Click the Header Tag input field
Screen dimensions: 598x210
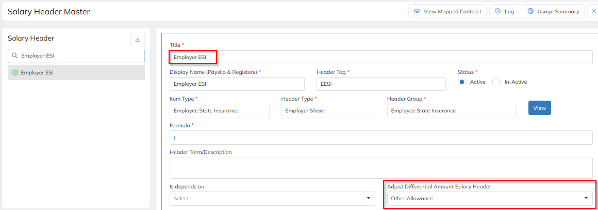pos(380,84)
